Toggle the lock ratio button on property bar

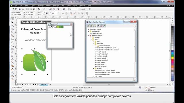(x=47, y=13)
